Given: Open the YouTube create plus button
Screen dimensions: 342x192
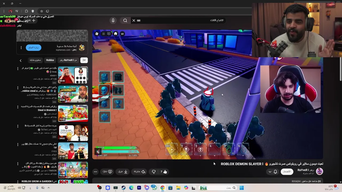Looking at the screenshot, I should (34, 21).
